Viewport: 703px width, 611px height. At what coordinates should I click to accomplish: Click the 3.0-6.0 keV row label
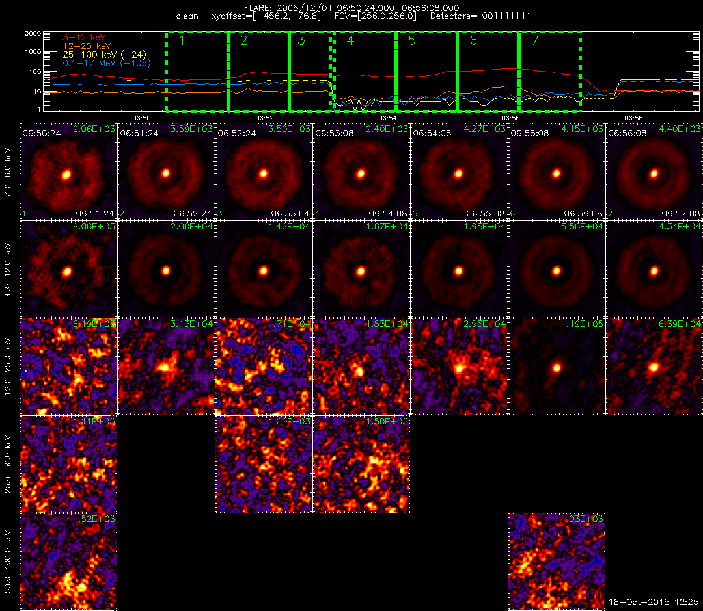click(8, 172)
